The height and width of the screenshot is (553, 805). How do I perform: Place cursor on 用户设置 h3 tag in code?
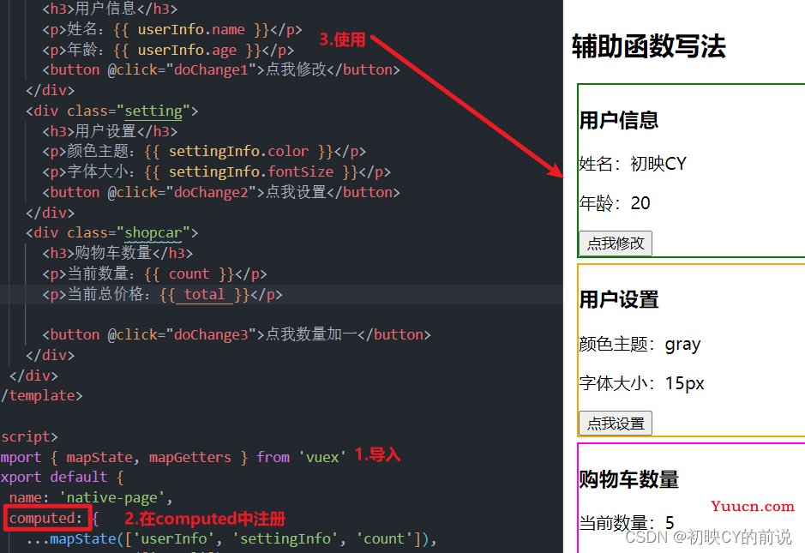110,131
